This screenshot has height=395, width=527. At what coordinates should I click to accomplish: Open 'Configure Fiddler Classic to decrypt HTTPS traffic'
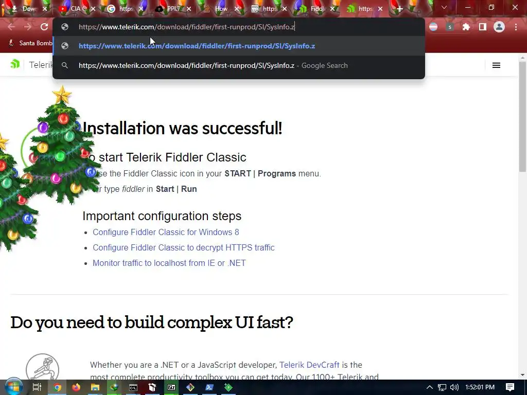pos(184,247)
